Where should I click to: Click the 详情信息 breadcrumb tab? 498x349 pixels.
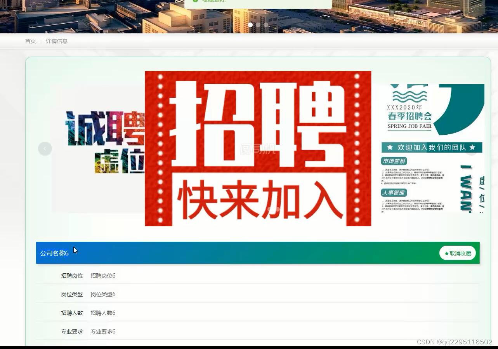[x=56, y=41]
